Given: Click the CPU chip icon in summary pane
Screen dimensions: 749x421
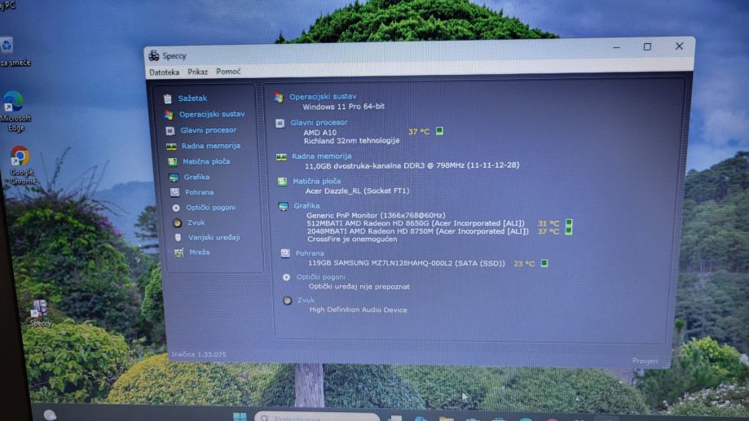Looking at the screenshot, I should (280, 124).
